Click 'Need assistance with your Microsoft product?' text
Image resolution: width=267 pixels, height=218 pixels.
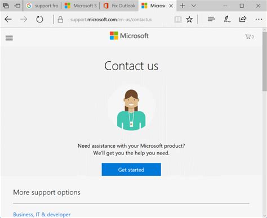tap(131, 146)
